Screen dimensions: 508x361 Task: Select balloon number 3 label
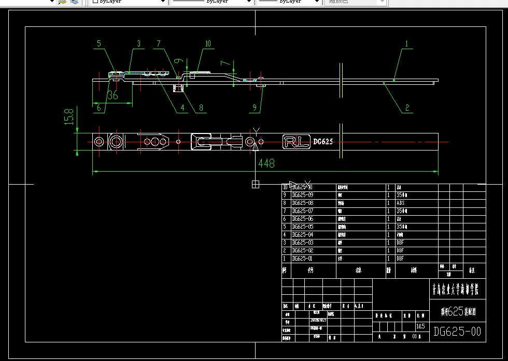(x=139, y=43)
